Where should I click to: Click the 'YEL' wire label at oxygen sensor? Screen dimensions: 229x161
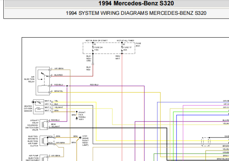(x=56, y=101)
